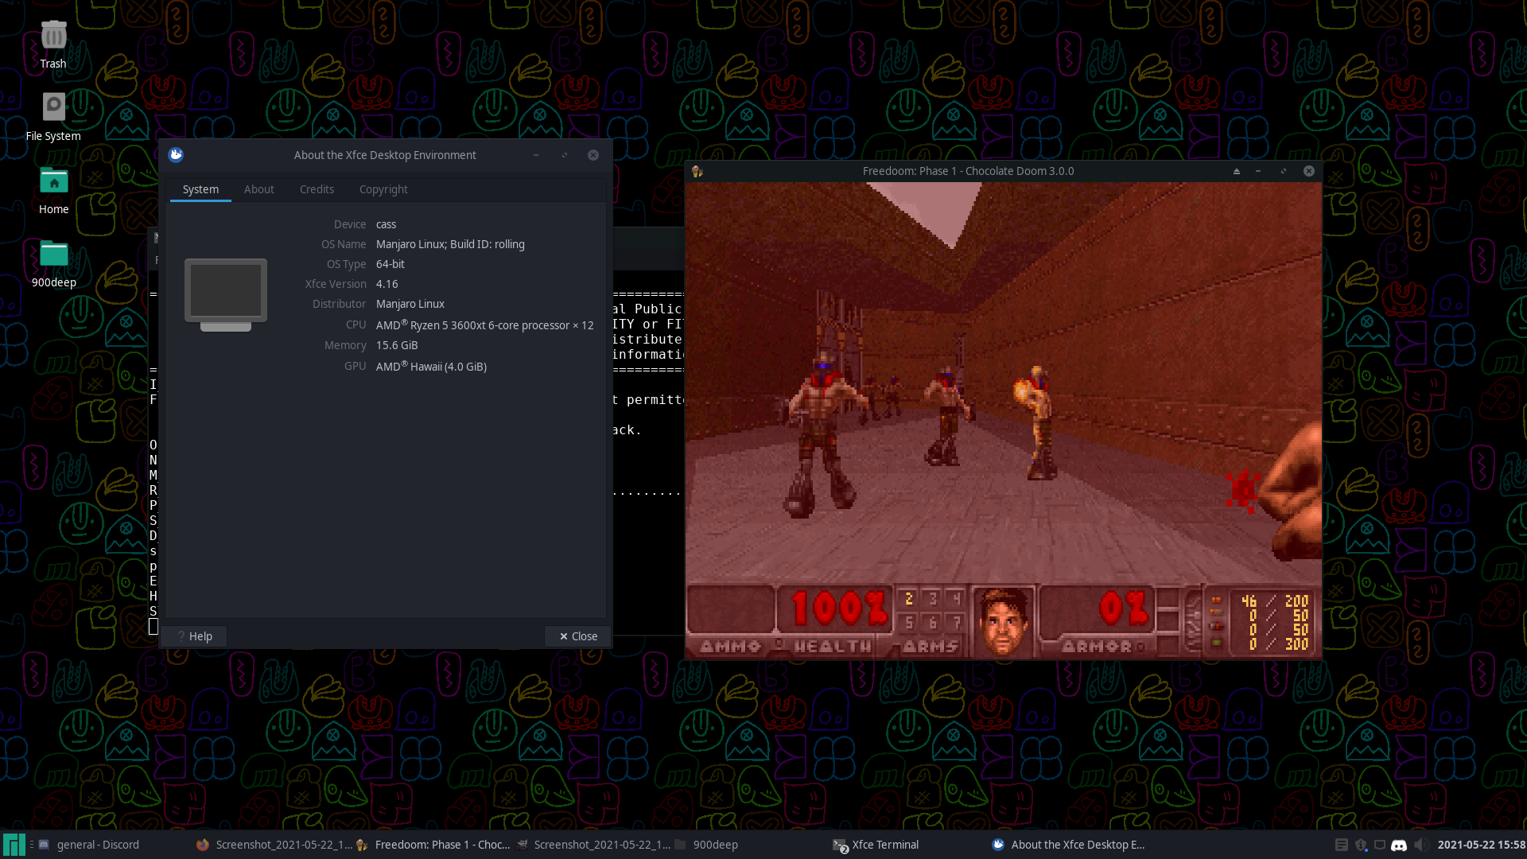Open the clipboard manager tray icon

(1341, 845)
